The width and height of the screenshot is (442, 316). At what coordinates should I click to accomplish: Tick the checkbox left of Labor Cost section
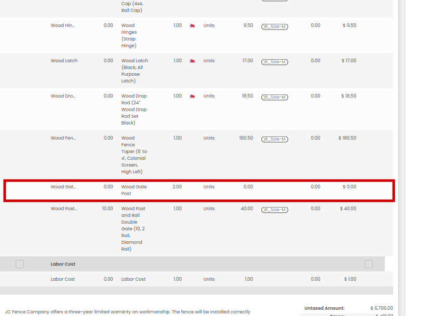[x=20, y=264]
